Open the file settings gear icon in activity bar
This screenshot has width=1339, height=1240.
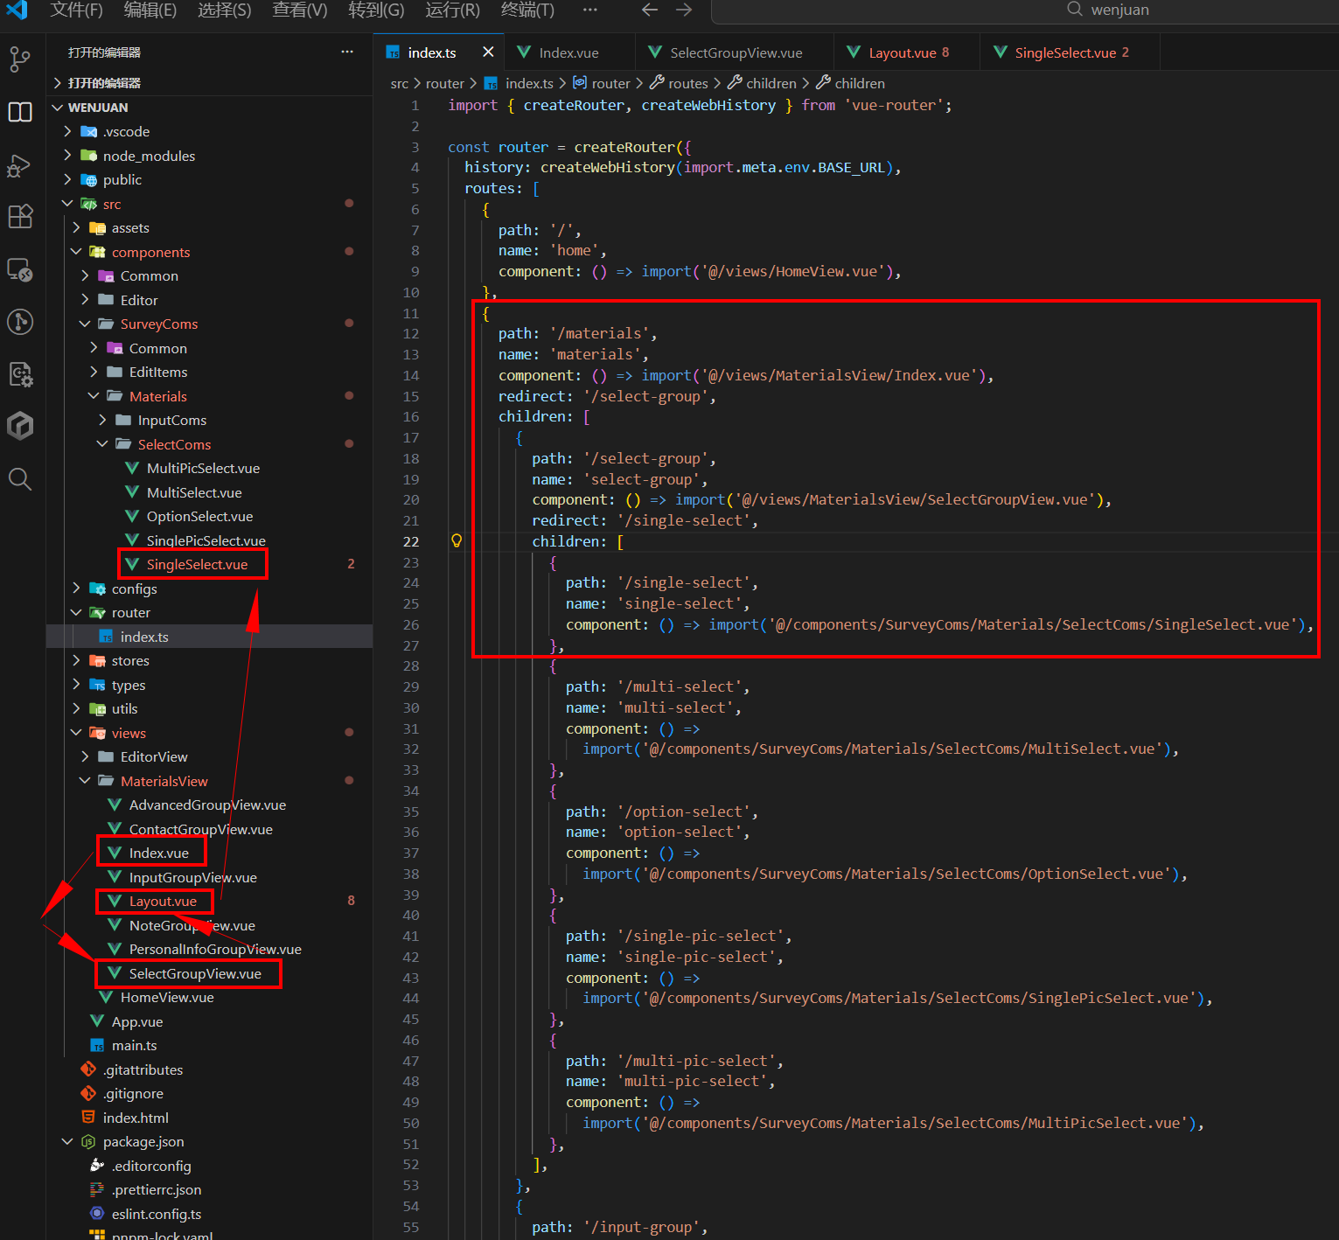(19, 374)
